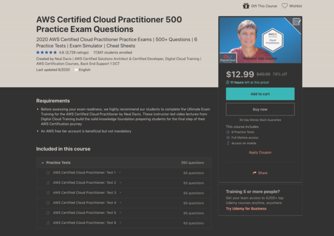Image resolution: width=334 pixels, height=236 pixels.
Task: Click the timer icon beside 11 hours left
Action: coord(228,82)
